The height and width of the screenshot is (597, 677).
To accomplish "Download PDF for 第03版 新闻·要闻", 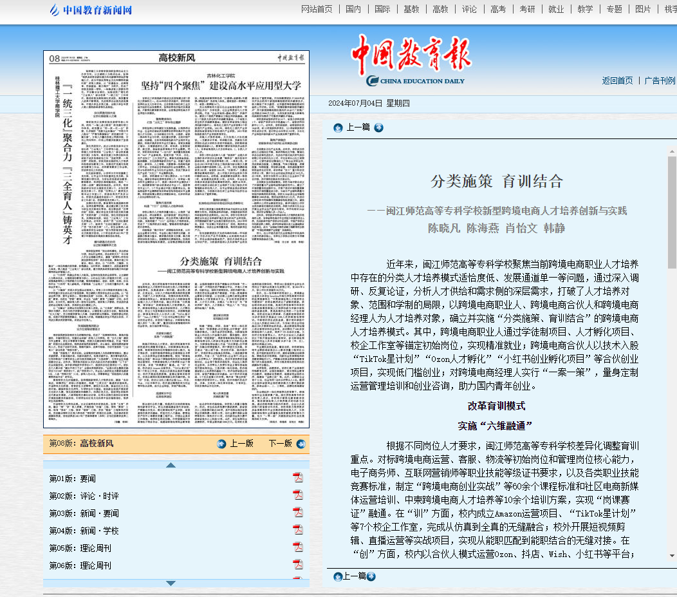I will (x=298, y=513).
